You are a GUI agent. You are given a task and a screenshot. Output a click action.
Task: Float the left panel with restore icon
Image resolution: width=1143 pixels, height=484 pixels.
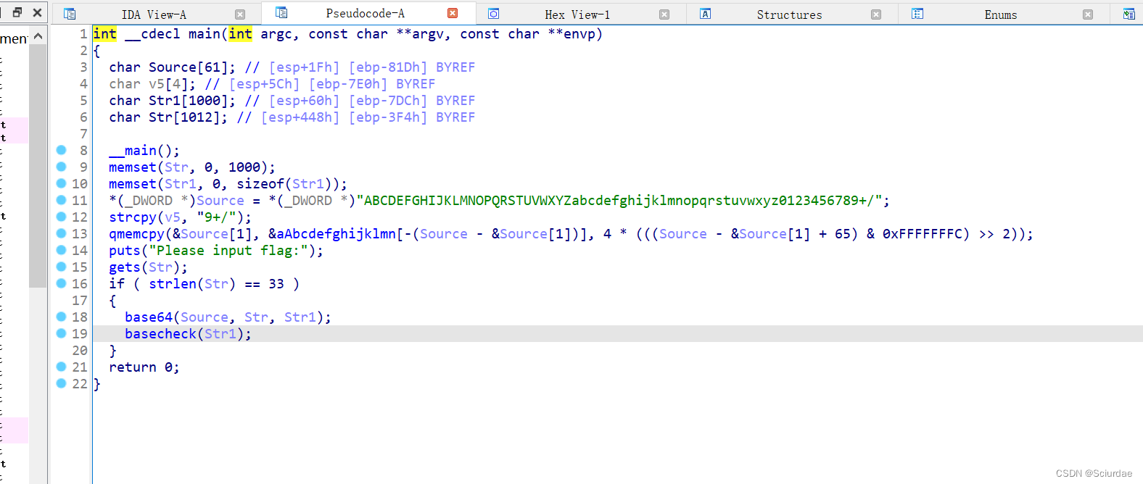(x=17, y=12)
